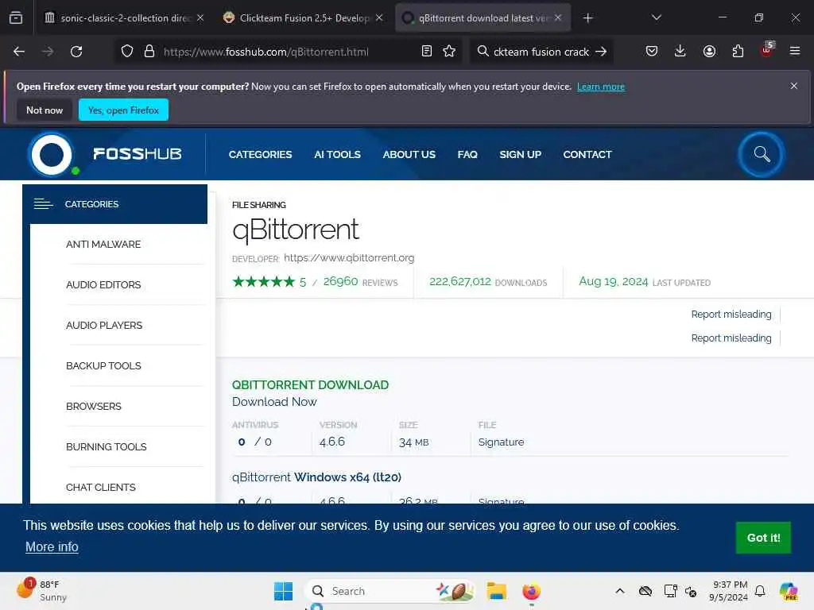Screen dimensions: 814x610
Task: Open the Downloads panel
Action: tap(680, 51)
